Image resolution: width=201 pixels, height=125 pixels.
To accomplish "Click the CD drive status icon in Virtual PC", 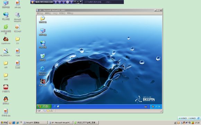I will coord(42,111).
